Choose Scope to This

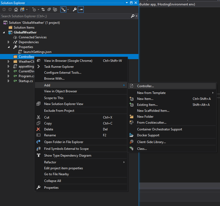click(x=81, y=98)
